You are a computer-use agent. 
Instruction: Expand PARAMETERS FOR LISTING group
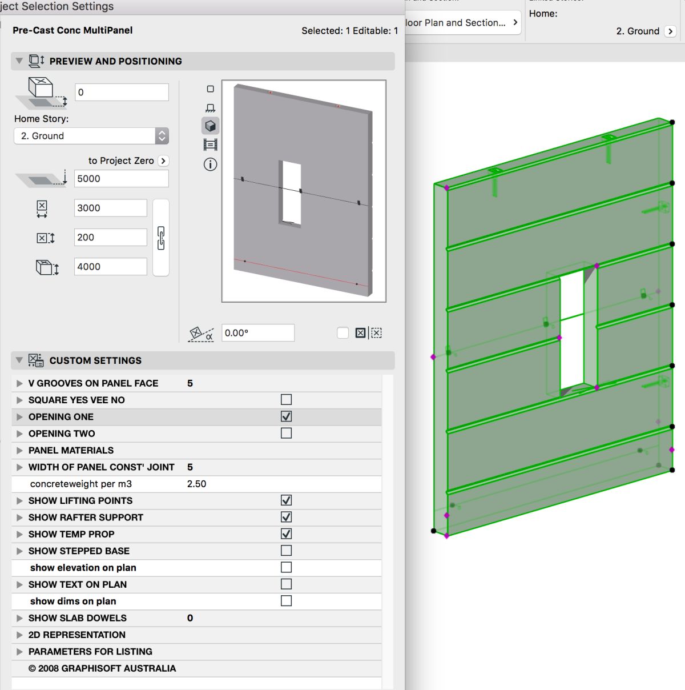click(x=19, y=652)
